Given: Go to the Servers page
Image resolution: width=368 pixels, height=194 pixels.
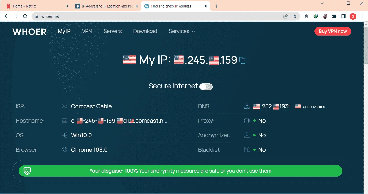Looking at the screenshot, I should [x=113, y=31].
